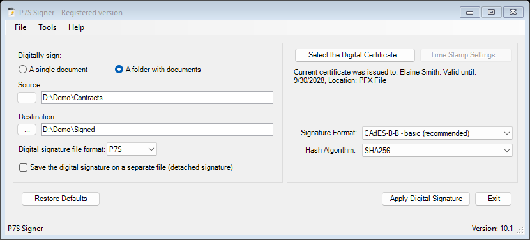Minimize the P7S Signer window

point(469,13)
